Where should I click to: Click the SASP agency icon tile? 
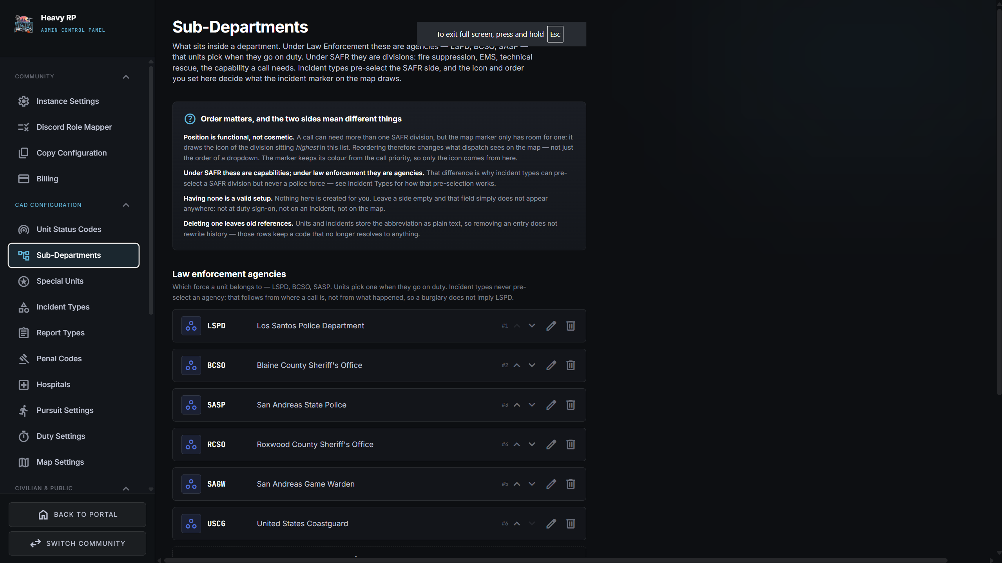tap(191, 405)
